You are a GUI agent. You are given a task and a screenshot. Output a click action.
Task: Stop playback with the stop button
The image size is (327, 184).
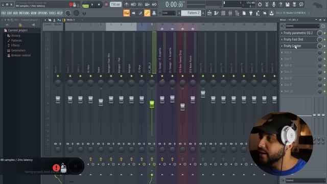coord(99,5)
